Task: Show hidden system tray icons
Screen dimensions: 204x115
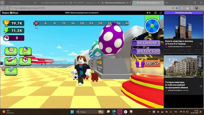Action: point(149,112)
